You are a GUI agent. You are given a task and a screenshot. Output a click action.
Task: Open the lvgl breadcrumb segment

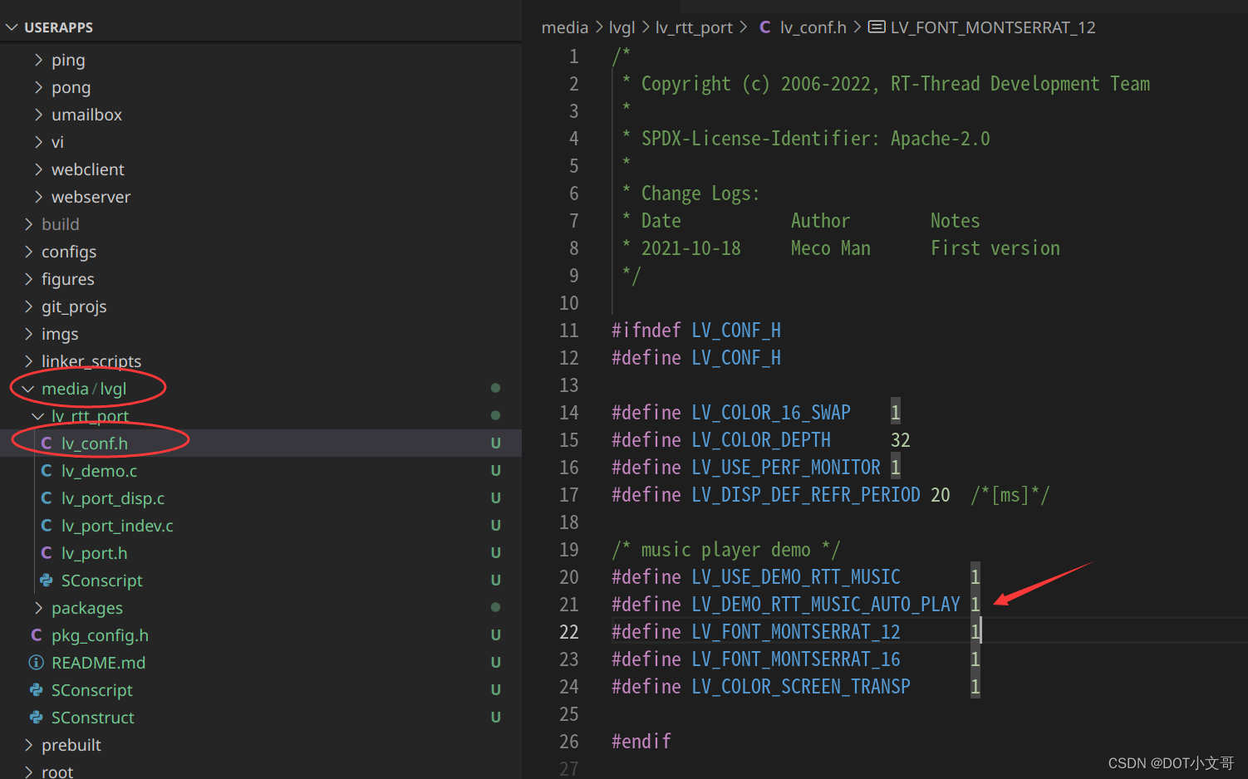(622, 27)
